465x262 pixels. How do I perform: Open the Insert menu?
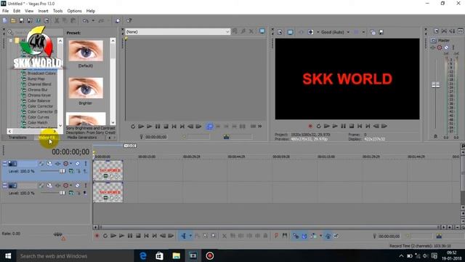43,11
